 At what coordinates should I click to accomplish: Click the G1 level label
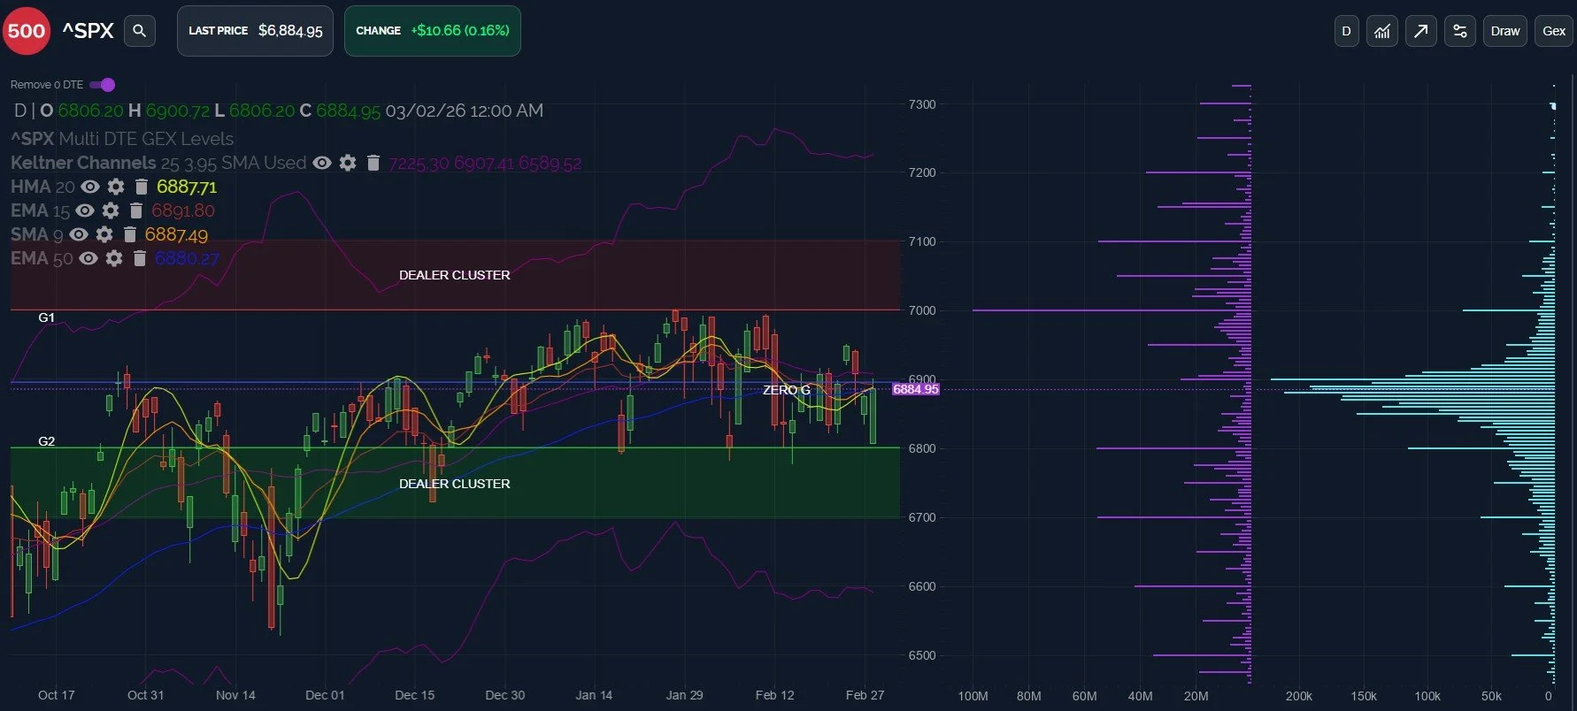point(46,317)
